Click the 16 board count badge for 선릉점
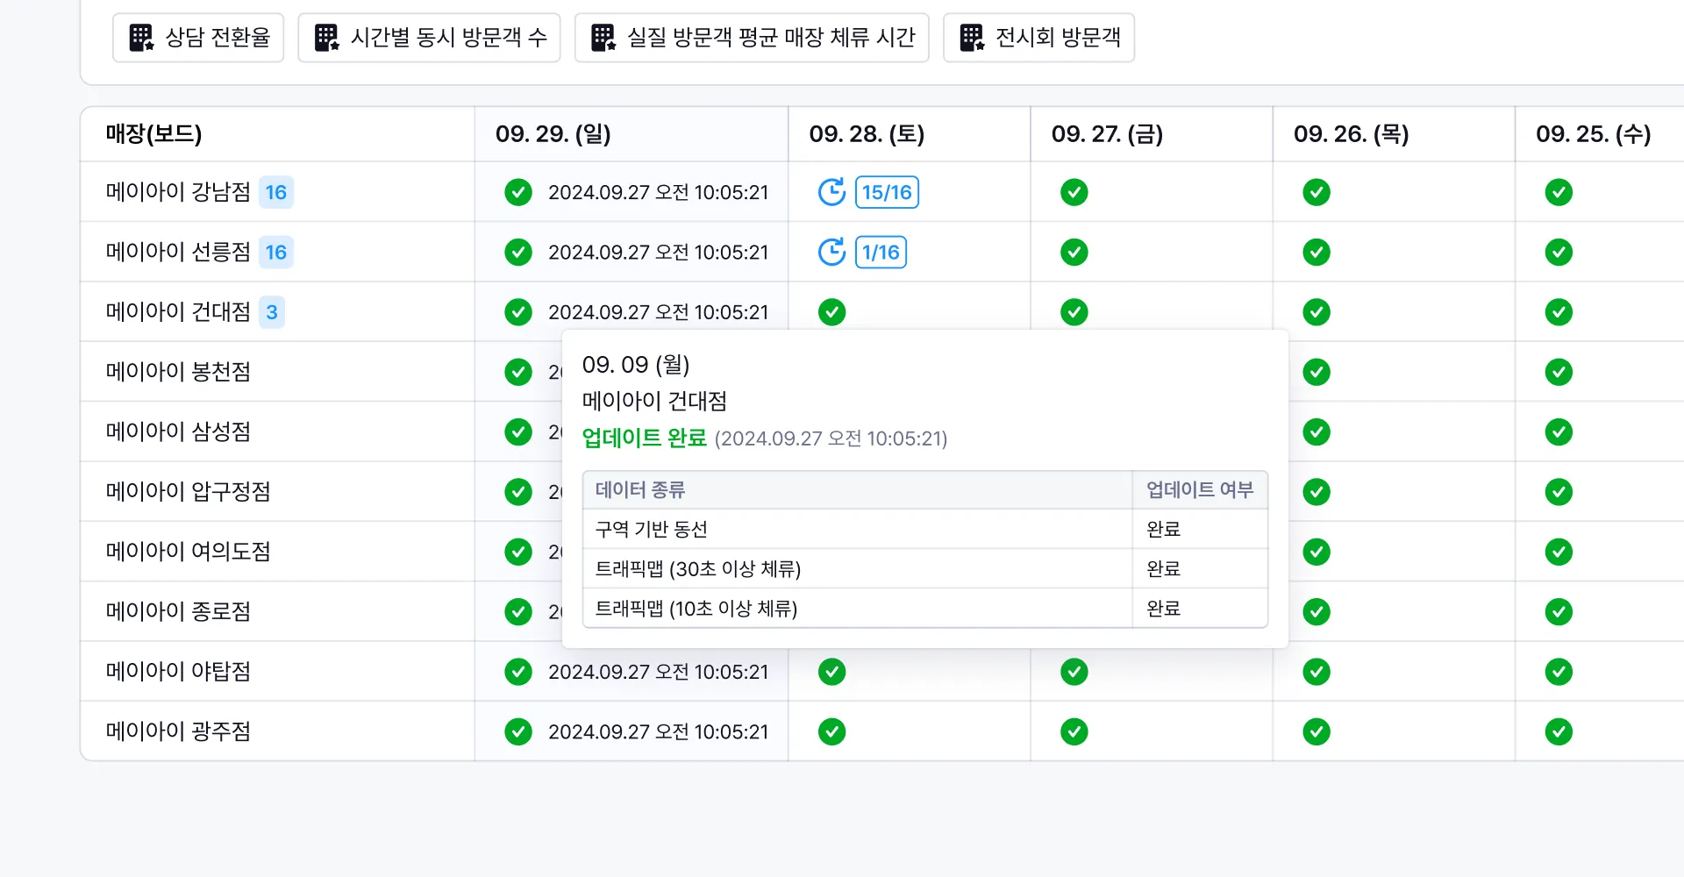 point(275,253)
